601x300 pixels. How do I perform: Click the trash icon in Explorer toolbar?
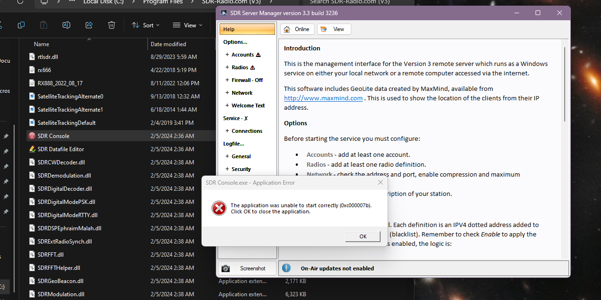tap(111, 24)
